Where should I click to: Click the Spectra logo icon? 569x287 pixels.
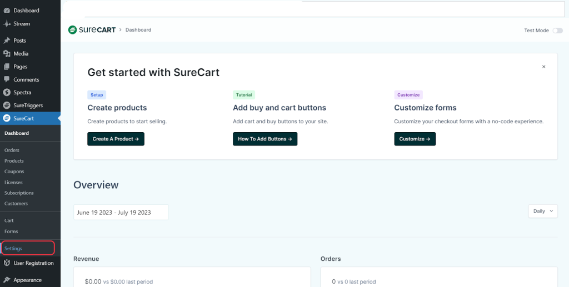click(7, 93)
